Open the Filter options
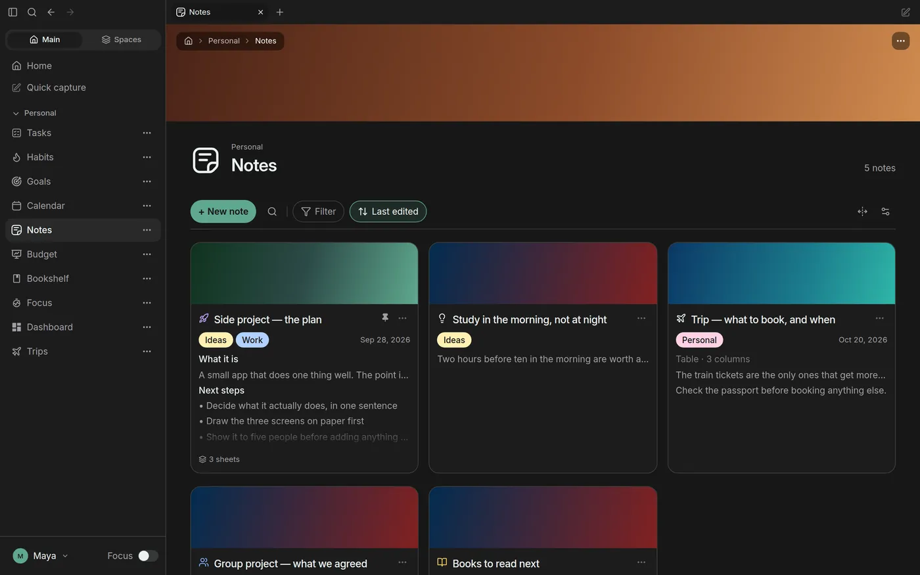Screen dimensions: 920x575 coord(318,212)
